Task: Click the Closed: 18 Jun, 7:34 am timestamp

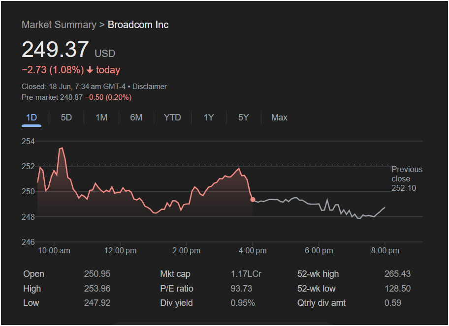Action: pyautogui.click(x=73, y=87)
